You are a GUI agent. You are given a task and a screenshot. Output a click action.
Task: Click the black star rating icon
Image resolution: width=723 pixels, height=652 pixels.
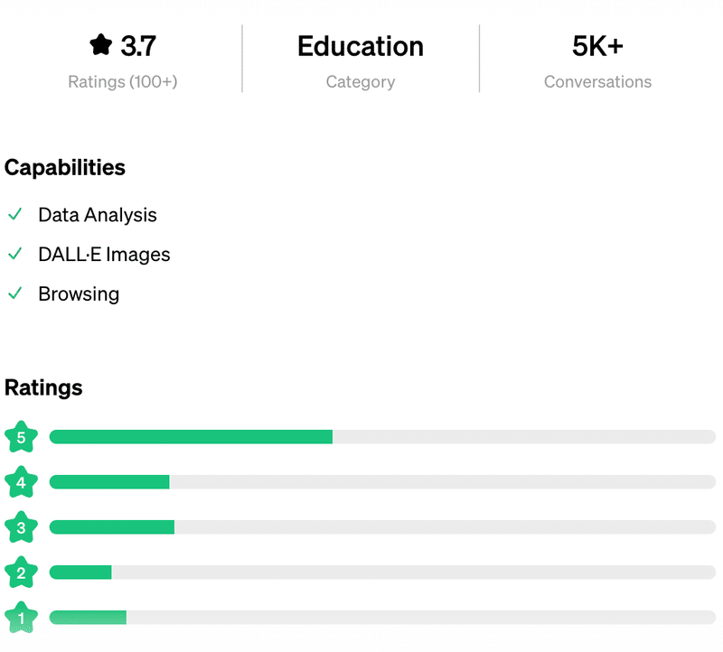100,45
